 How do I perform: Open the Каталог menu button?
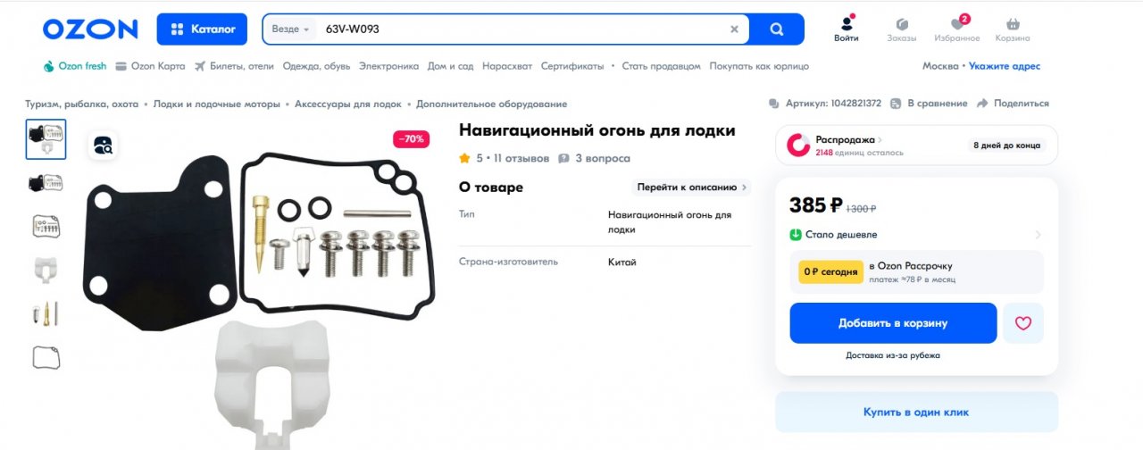[x=202, y=29]
